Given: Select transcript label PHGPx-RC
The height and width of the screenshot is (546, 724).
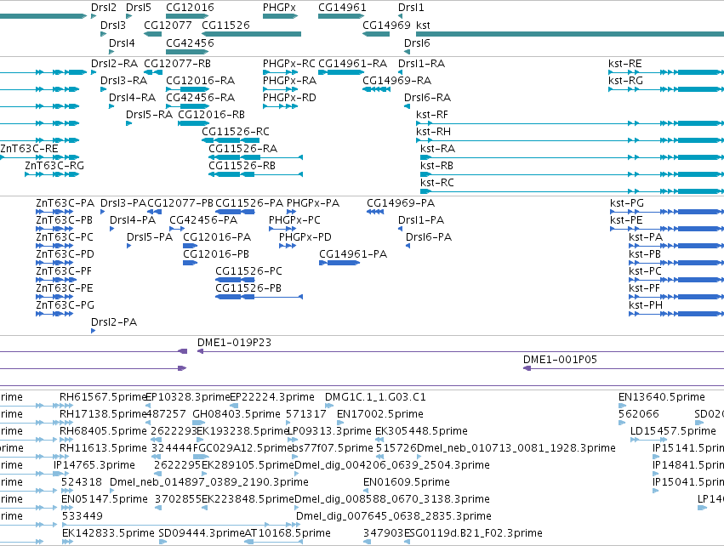Looking at the screenshot, I should point(289,63).
